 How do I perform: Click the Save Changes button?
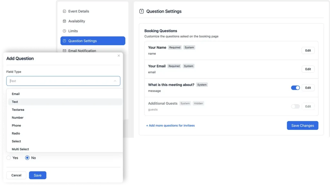(302, 125)
